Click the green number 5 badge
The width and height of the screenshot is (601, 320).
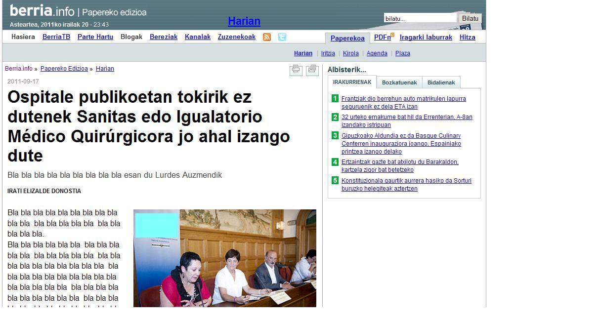coord(335,181)
